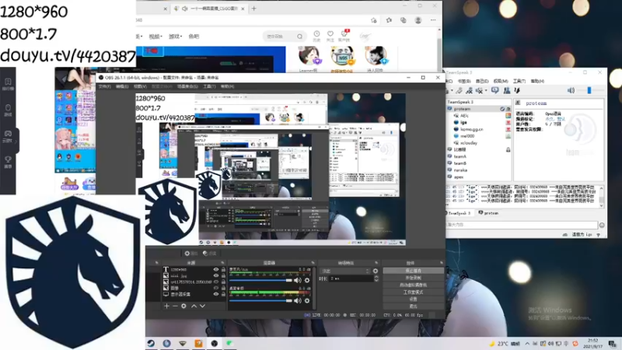
Task: Click transition duration stepper arrows
Action: [x=376, y=278]
